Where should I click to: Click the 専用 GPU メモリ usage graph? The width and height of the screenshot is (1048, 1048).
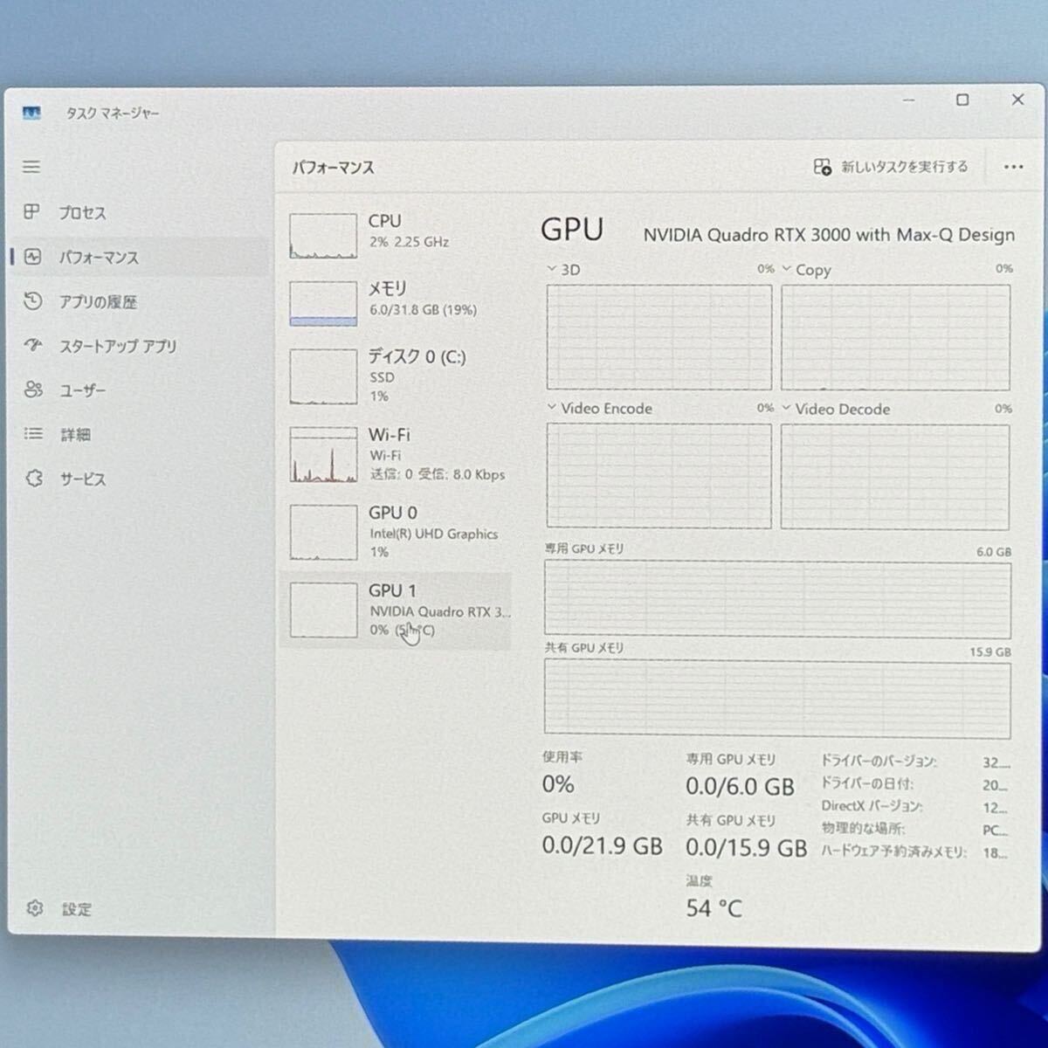click(x=777, y=597)
